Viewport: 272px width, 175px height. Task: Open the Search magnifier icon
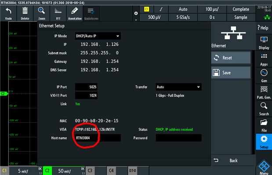click(264, 109)
